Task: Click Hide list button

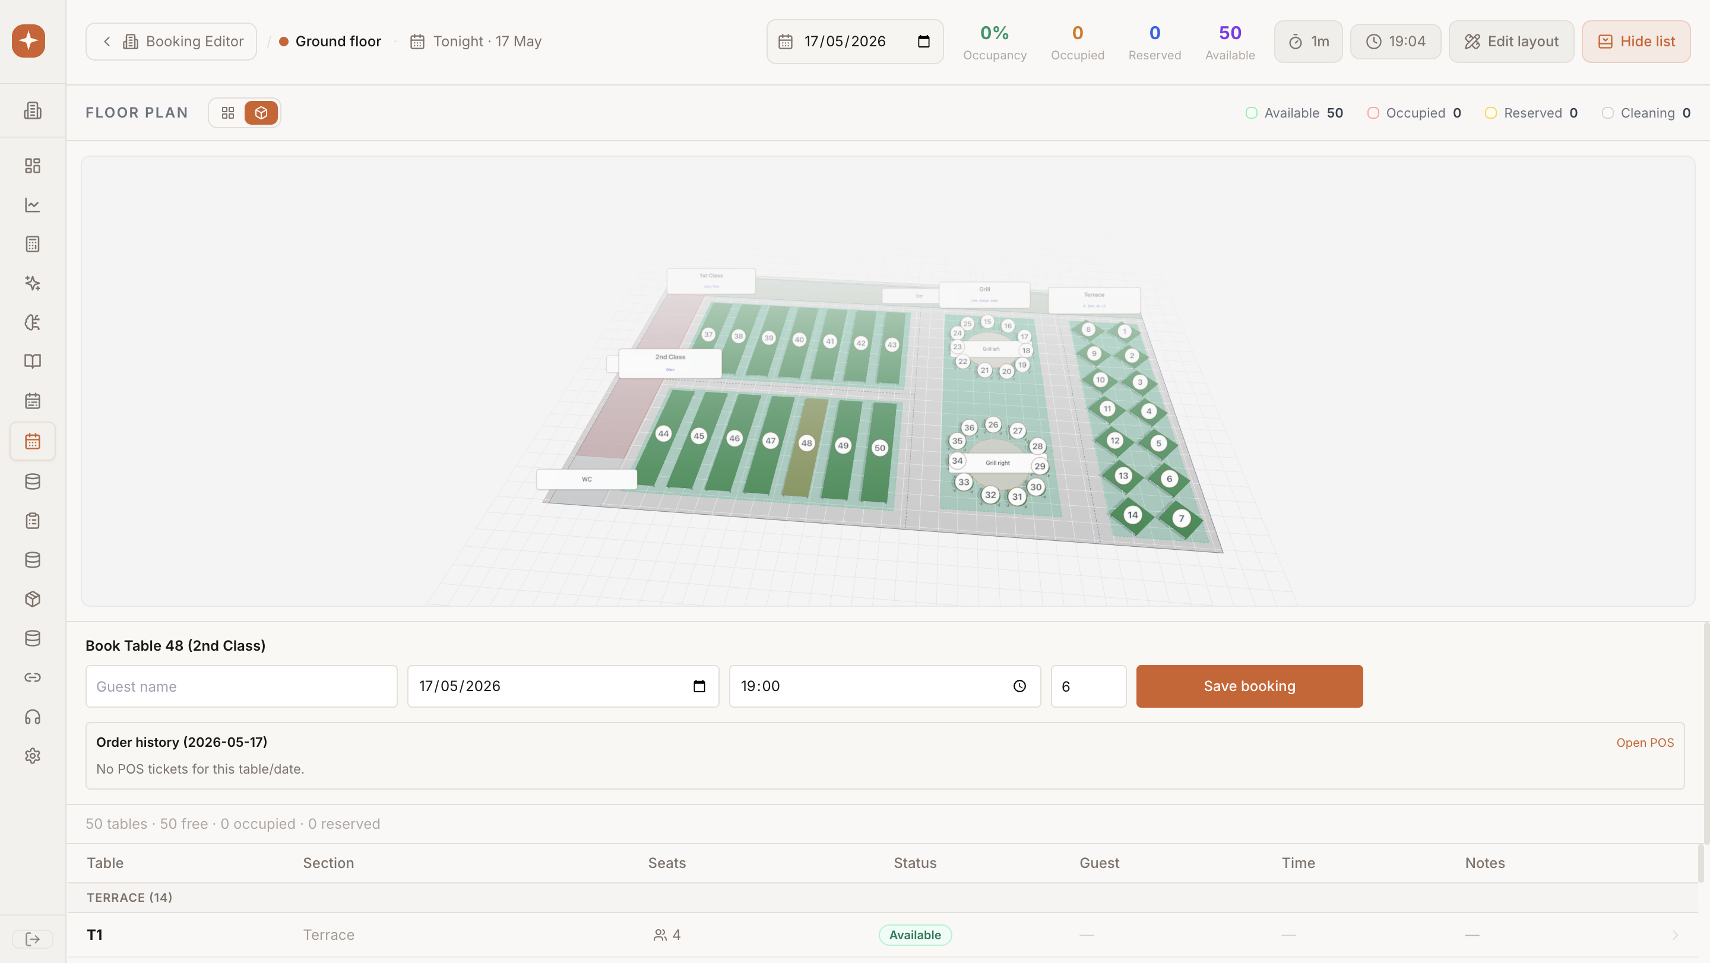Action: point(1636,42)
